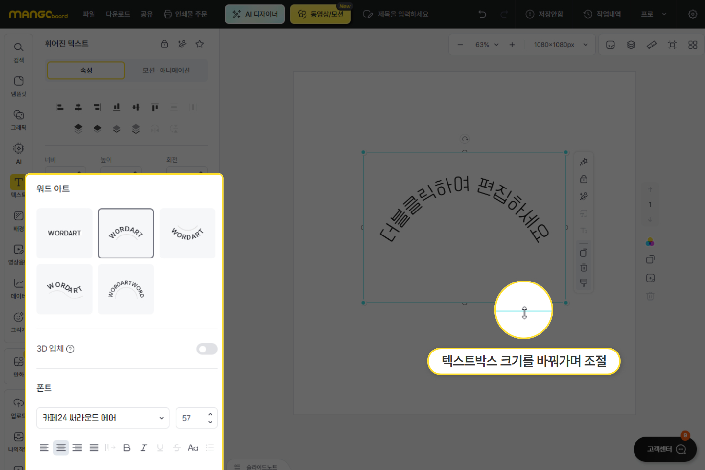
Task: Open the 카페24 써라운드 에어 font dropdown
Action: coord(103,418)
